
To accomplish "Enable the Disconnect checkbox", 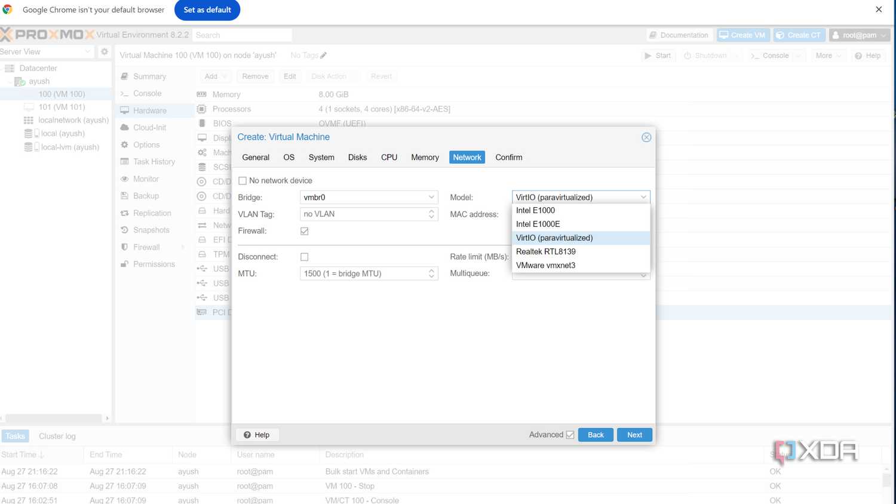I will tap(305, 257).
